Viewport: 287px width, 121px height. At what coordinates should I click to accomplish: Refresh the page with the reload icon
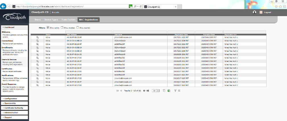click(141, 7)
